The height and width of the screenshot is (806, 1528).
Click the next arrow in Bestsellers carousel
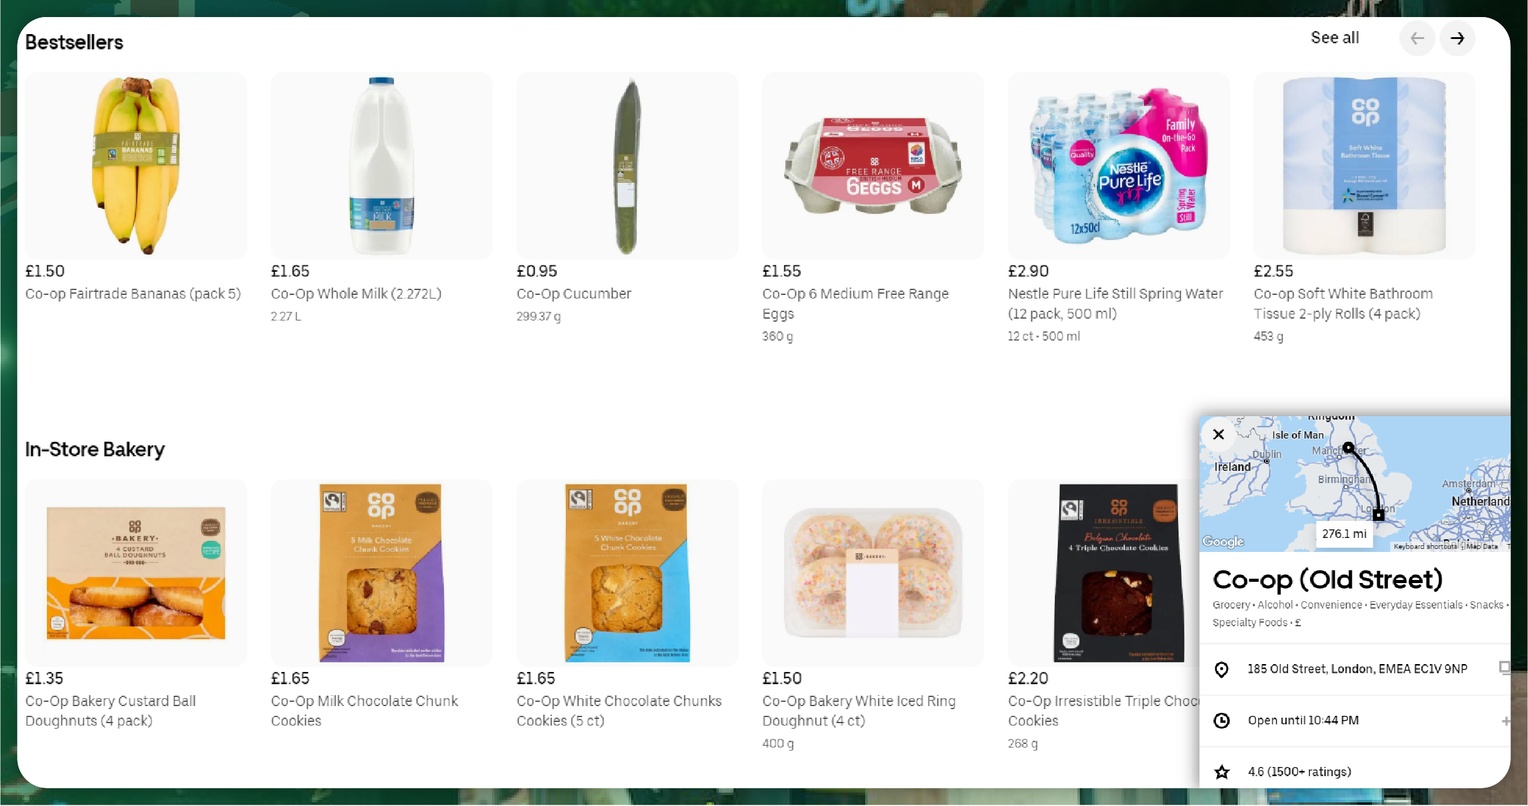pyautogui.click(x=1457, y=38)
